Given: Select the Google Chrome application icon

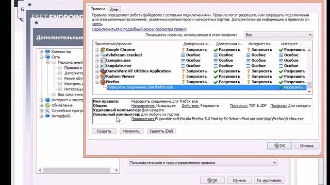Looking at the screenshot, I should [x=103, y=50].
